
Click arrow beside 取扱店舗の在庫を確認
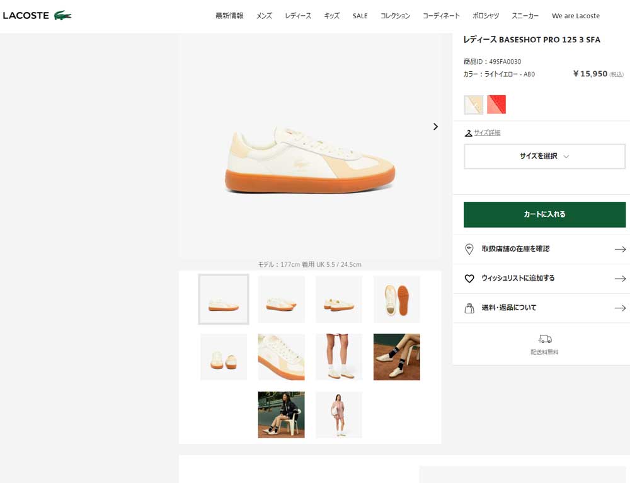pos(620,249)
